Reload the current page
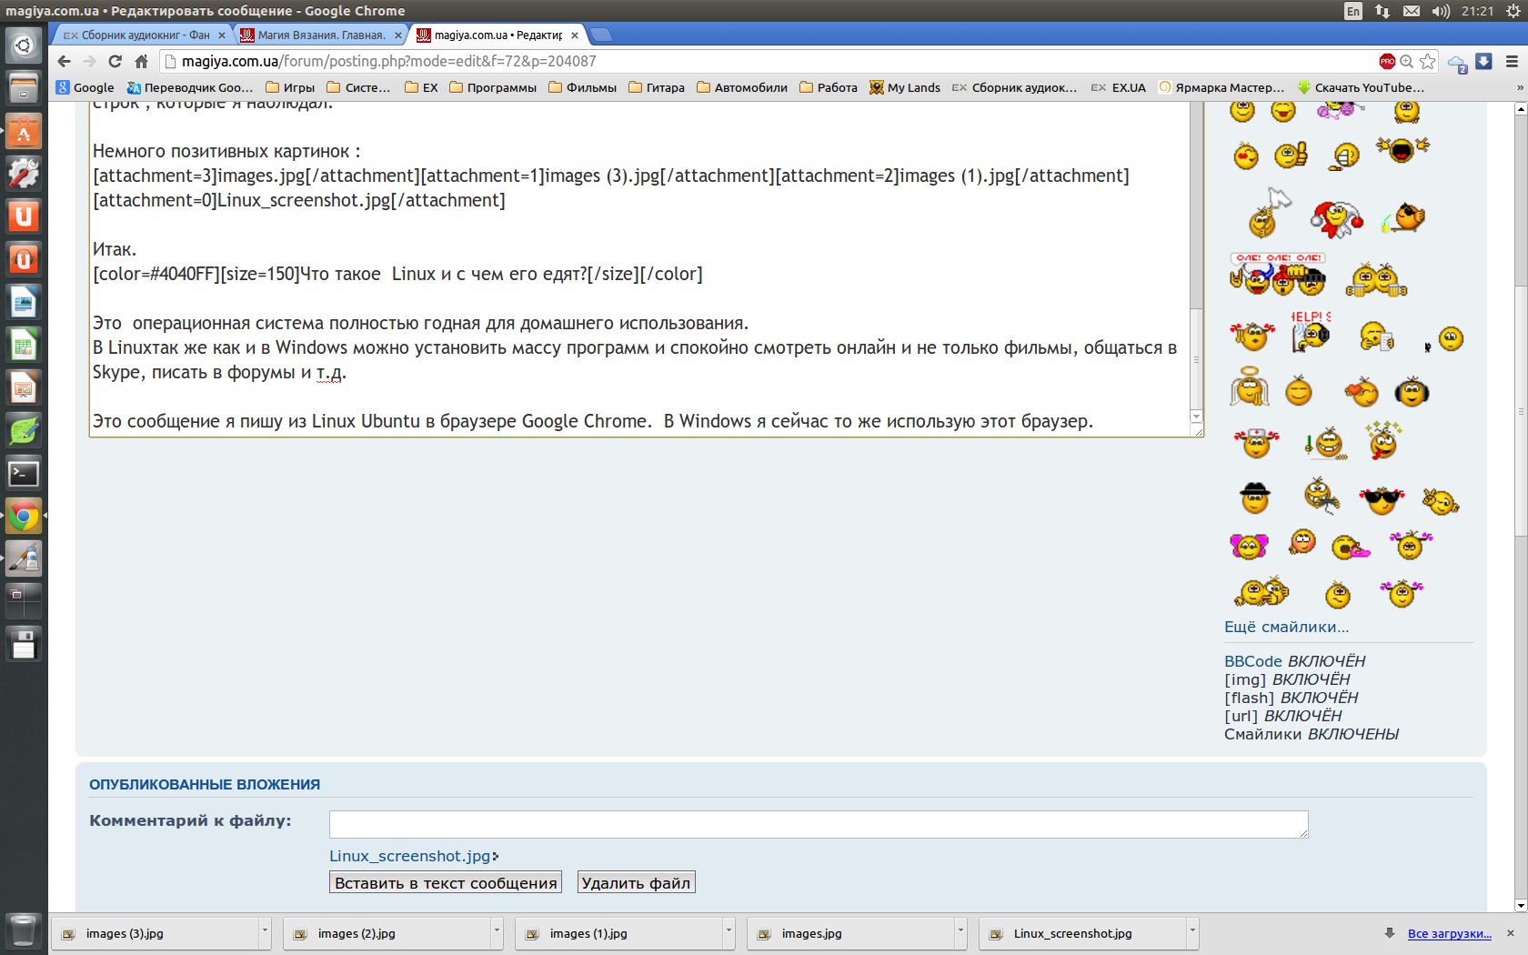 coord(115,61)
